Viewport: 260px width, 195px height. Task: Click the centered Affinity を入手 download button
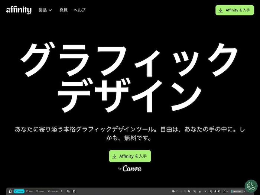point(130,156)
